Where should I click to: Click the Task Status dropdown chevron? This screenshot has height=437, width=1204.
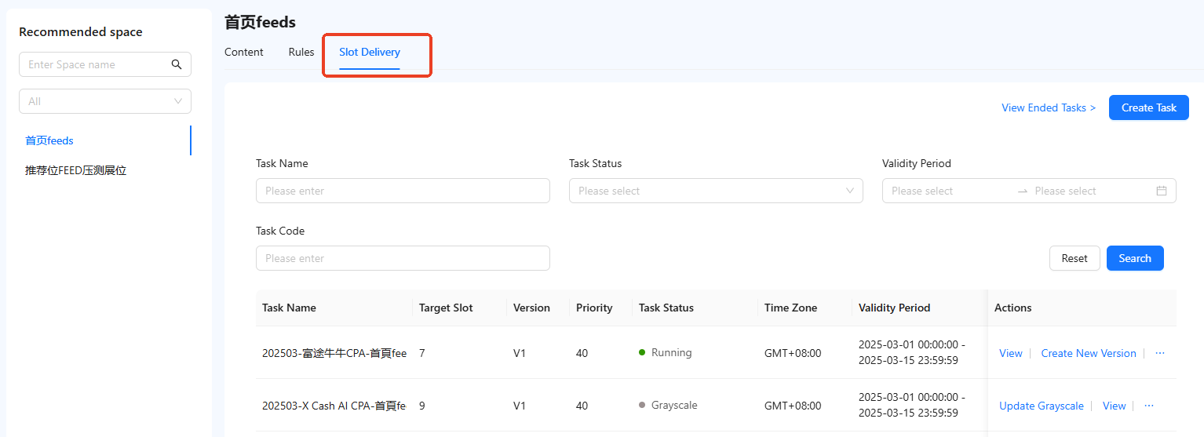tap(850, 191)
